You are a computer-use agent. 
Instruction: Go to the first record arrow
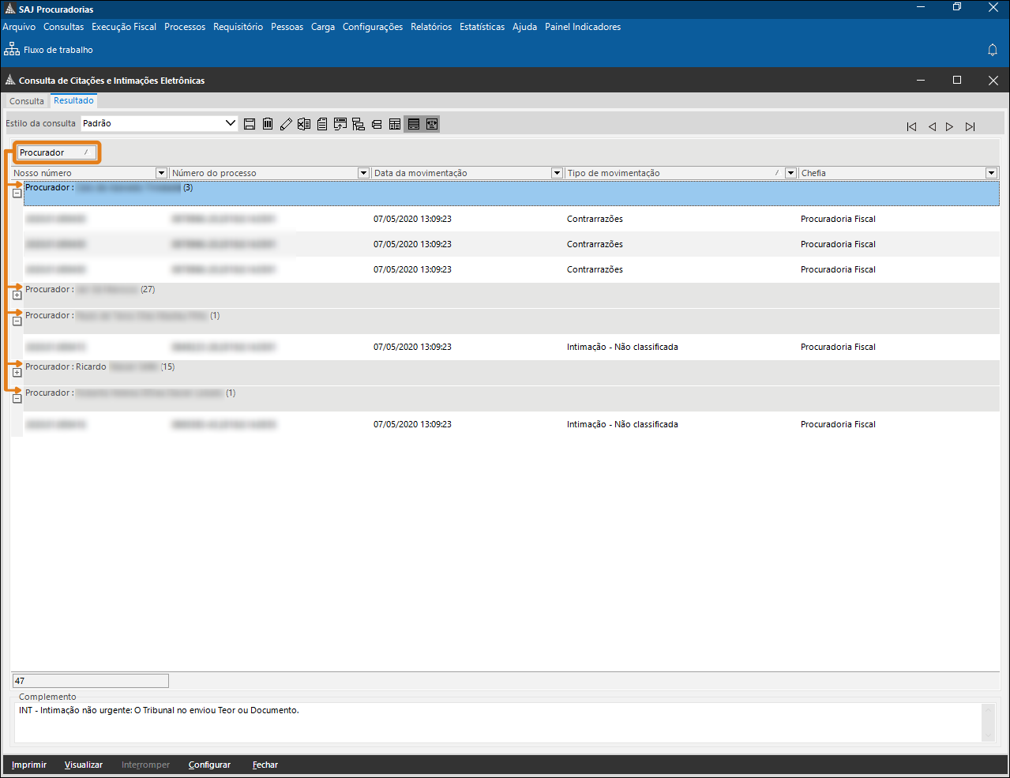click(x=911, y=126)
